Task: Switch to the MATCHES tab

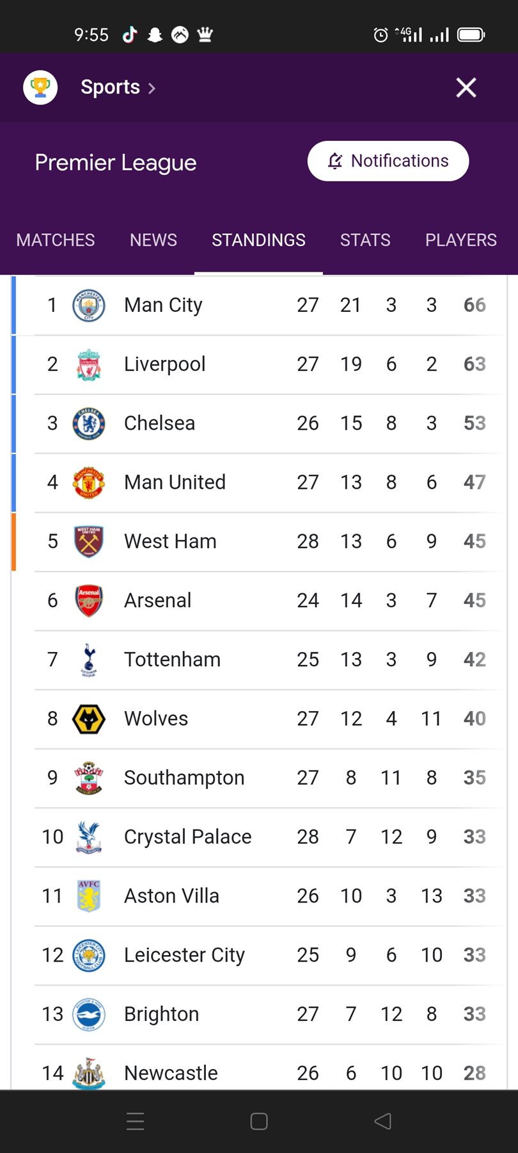Action: 56,240
